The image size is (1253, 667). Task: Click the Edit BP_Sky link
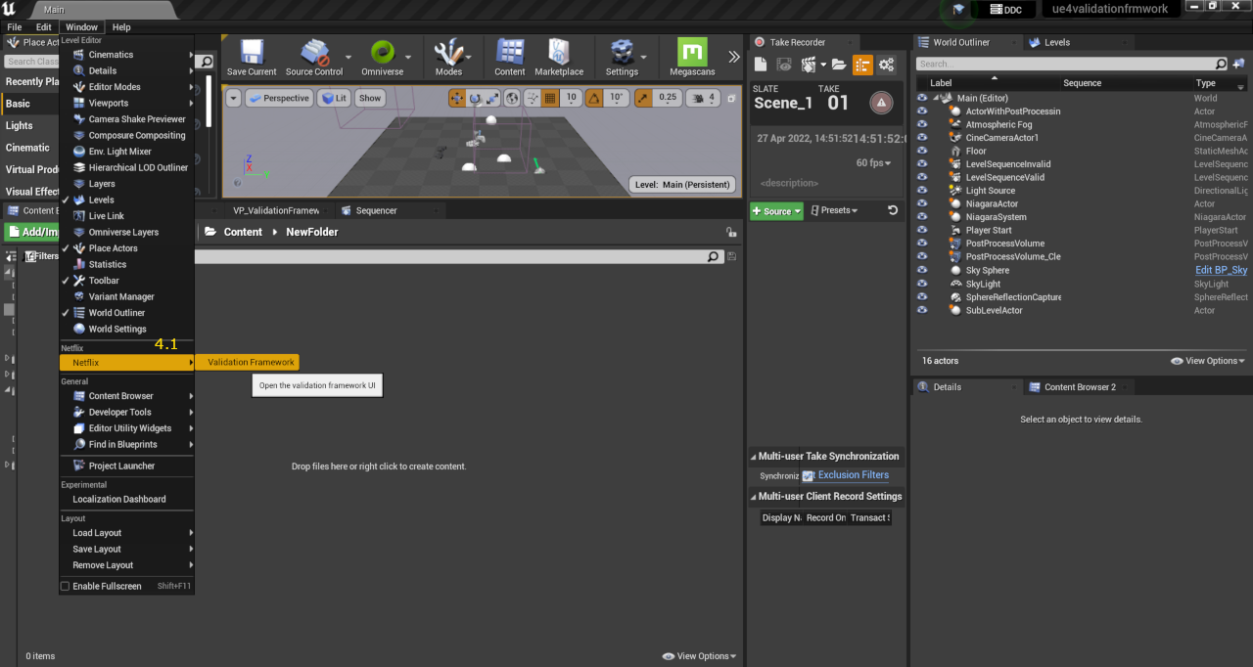click(1221, 270)
